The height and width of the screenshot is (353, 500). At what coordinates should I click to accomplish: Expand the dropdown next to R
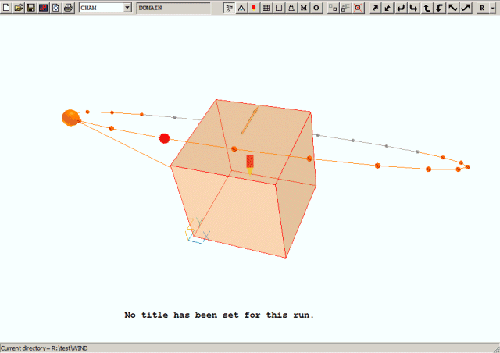[493, 8]
